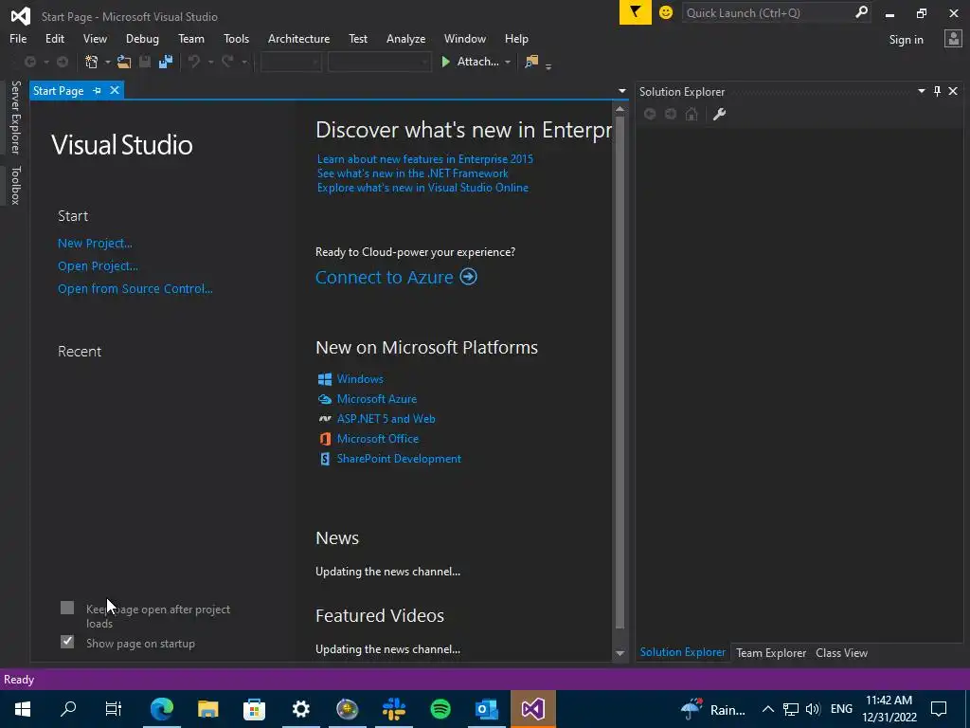Click the Open File toolbar icon

point(124,62)
